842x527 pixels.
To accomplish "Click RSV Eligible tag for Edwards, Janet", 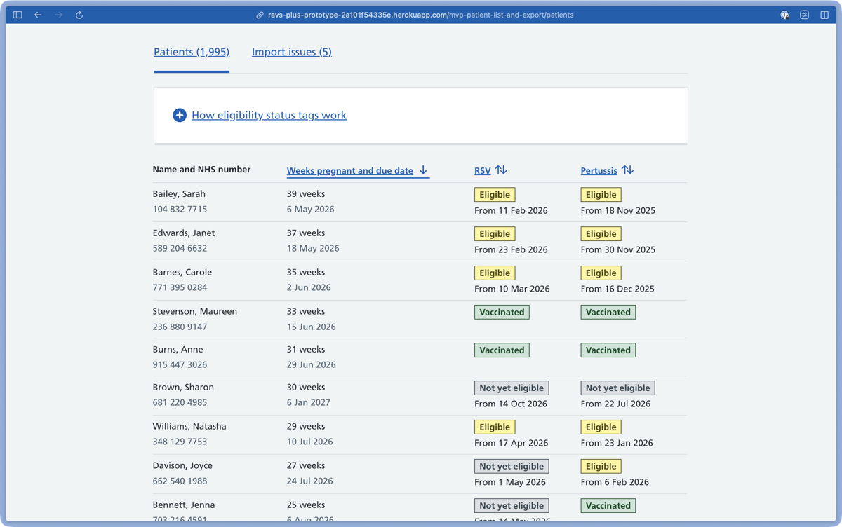I will click(495, 234).
